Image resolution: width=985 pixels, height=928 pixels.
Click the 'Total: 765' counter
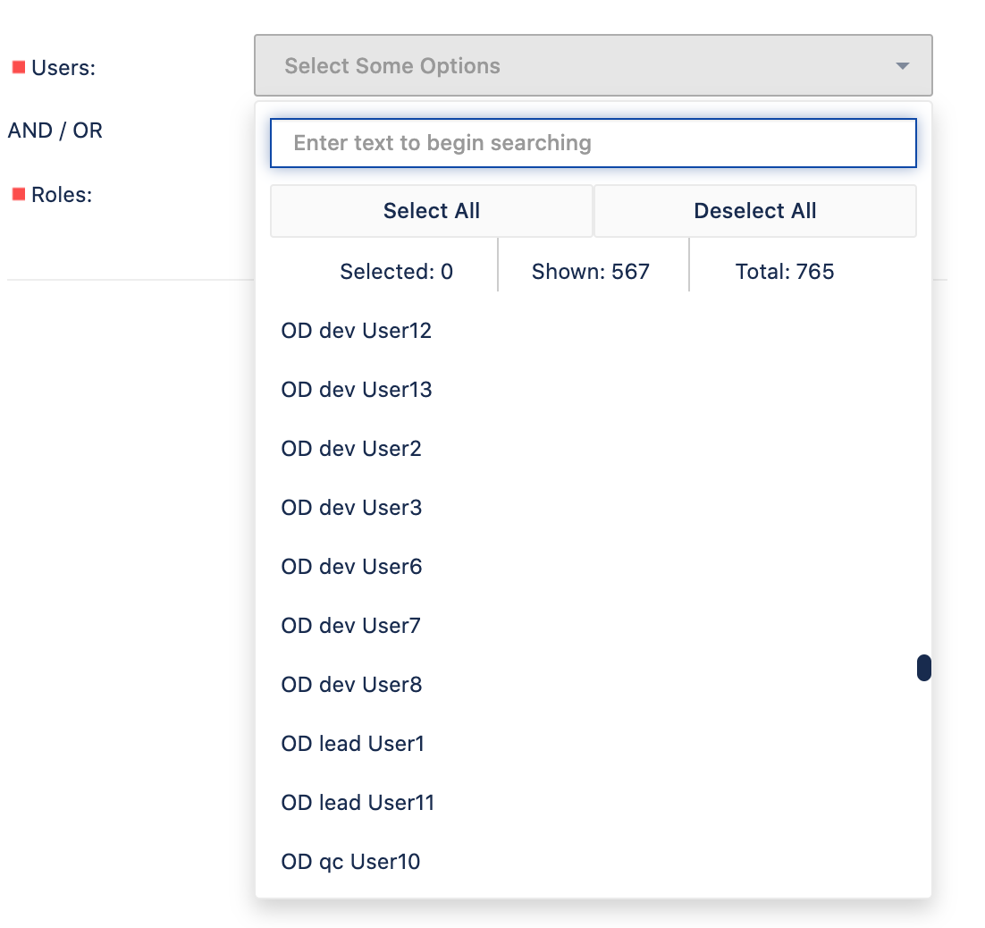pos(785,272)
